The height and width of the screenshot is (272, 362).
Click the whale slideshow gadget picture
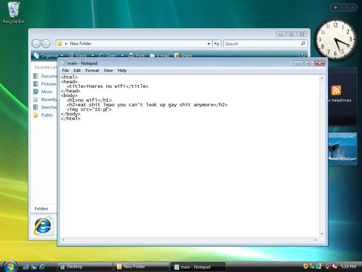pos(343,149)
